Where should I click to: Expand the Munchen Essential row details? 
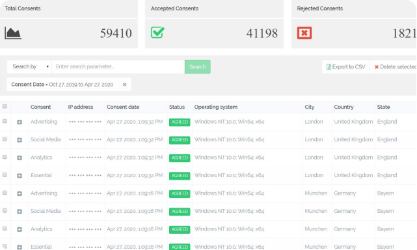click(20, 247)
